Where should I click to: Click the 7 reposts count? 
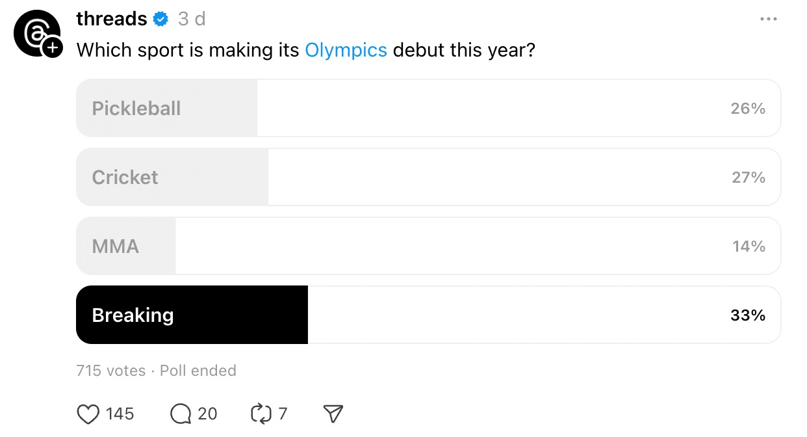(x=283, y=414)
